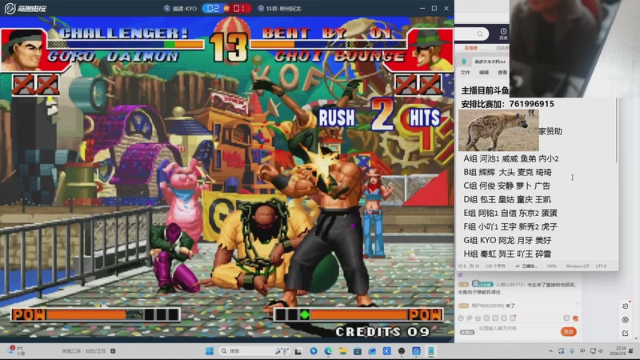Click the input method indicator 中 in the tray
Image resolution: width=640 pixels, height=360 pixels.
pyautogui.click(x=582, y=351)
